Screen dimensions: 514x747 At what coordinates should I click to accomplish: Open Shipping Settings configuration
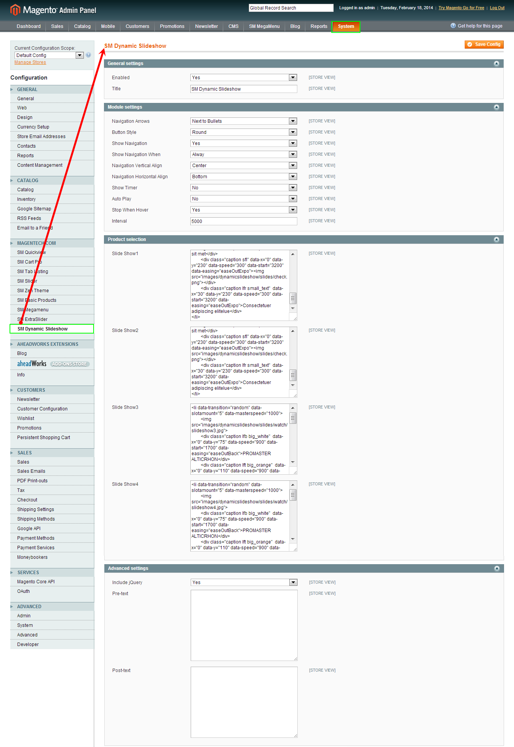[x=36, y=509]
